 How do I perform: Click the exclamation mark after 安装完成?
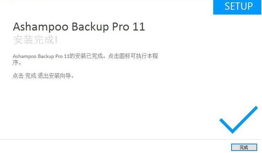pyautogui.click(x=56, y=40)
